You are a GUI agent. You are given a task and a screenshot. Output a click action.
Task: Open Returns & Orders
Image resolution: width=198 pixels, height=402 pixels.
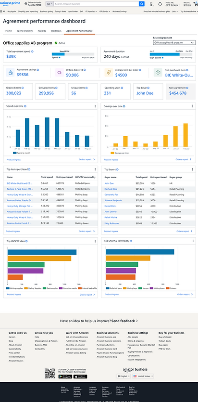[187, 4]
